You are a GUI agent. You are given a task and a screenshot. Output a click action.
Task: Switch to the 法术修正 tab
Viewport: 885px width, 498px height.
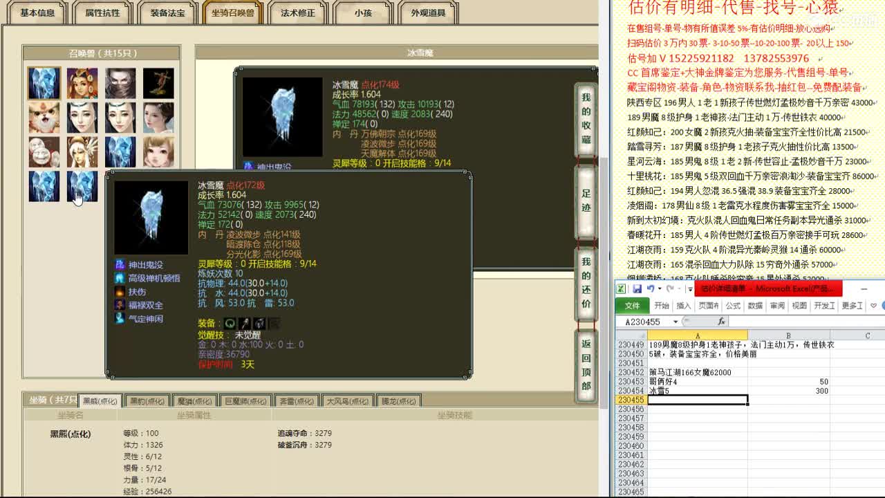tap(298, 12)
